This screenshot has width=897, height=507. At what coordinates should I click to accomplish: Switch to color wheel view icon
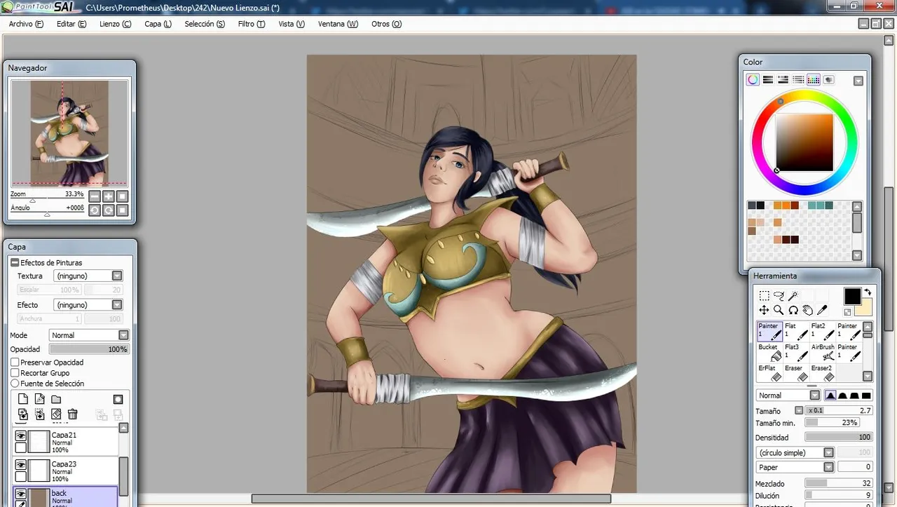click(753, 80)
